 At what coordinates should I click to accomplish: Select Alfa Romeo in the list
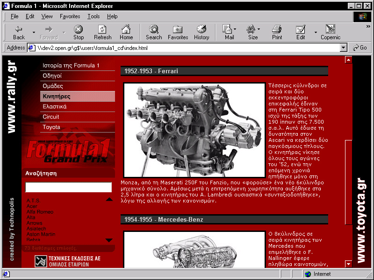click(x=40, y=212)
